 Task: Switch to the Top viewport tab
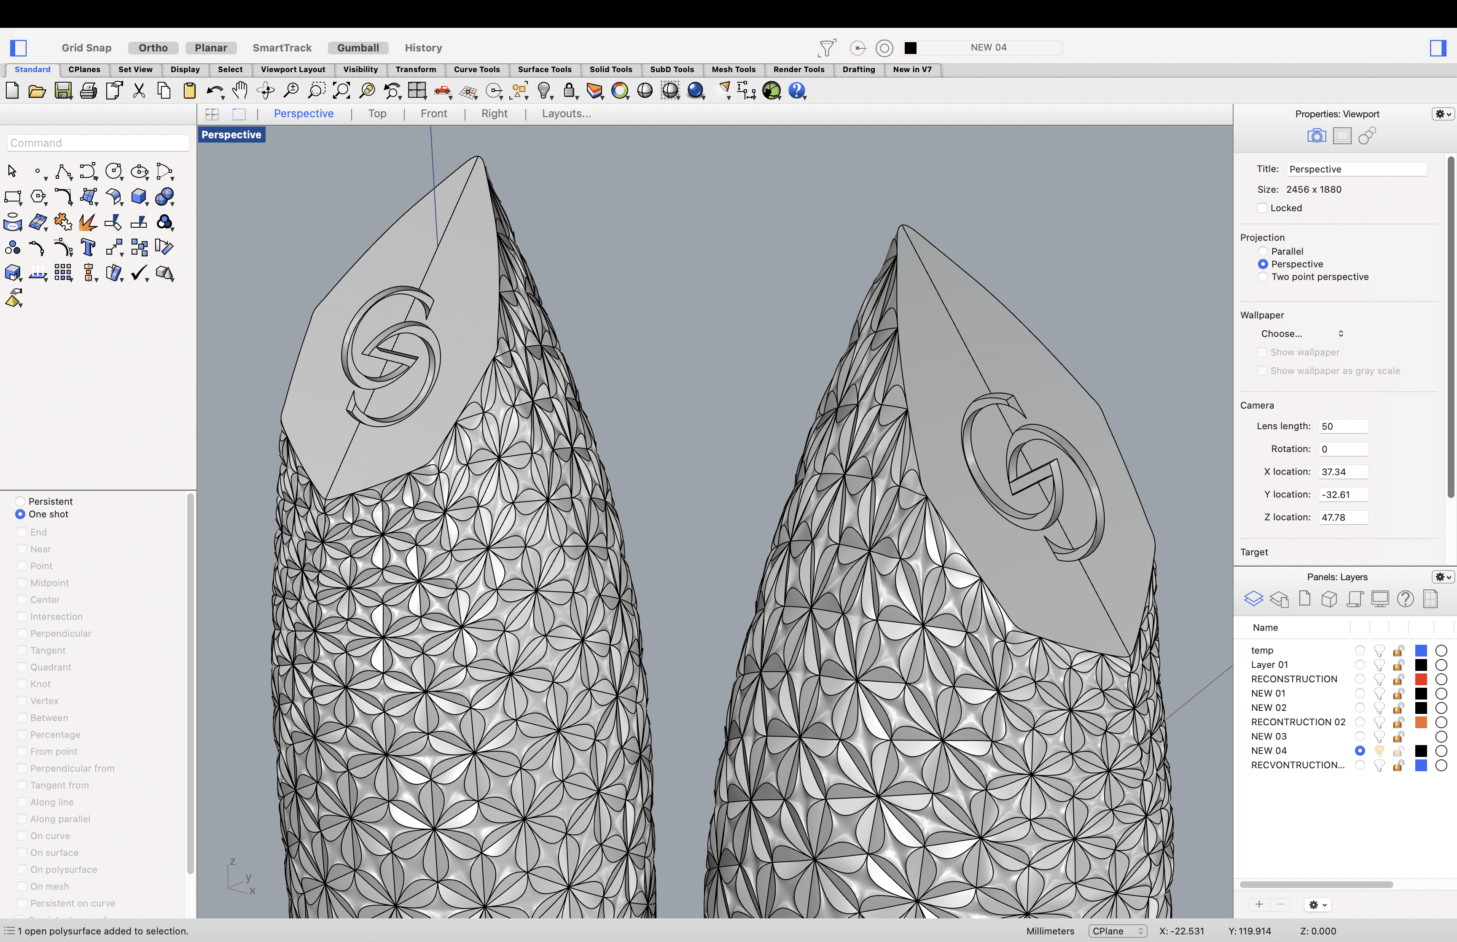click(377, 114)
